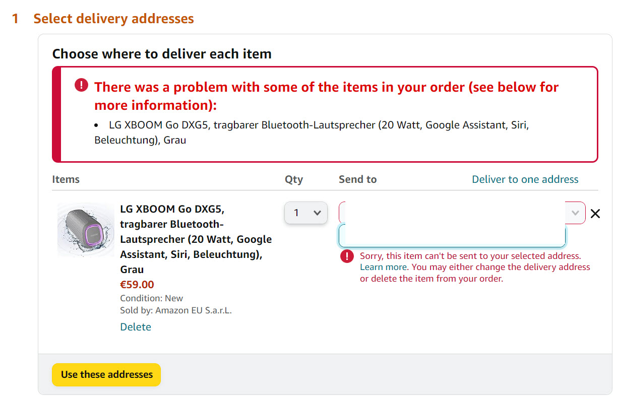Click the "Send to" column header

coord(357,179)
